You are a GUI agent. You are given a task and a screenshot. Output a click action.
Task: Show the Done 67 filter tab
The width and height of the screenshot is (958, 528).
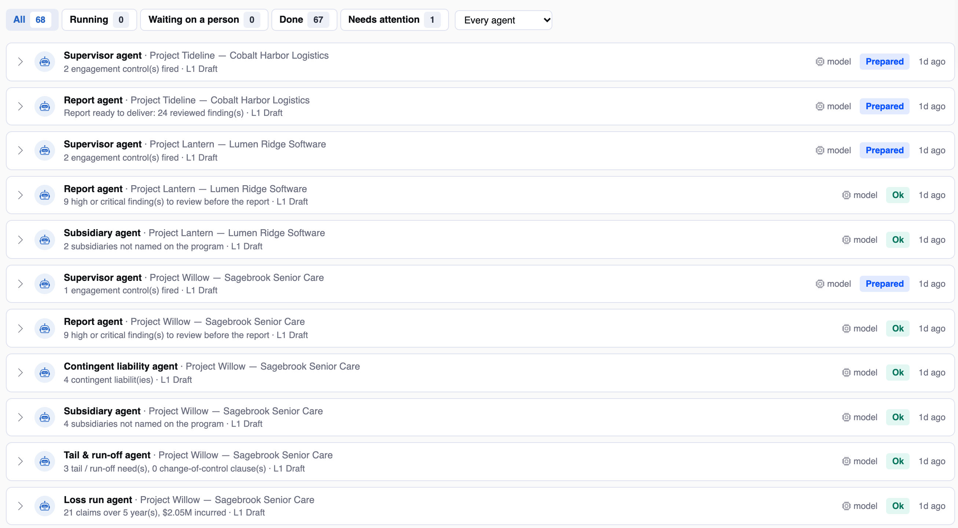tap(304, 20)
